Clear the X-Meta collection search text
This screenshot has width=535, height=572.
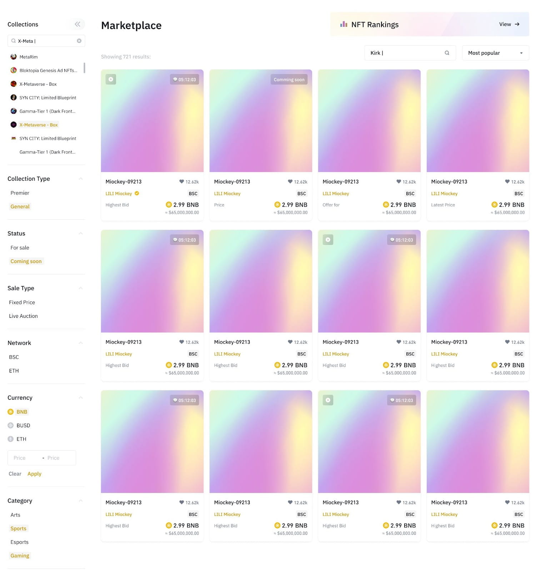[x=79, y=41]
